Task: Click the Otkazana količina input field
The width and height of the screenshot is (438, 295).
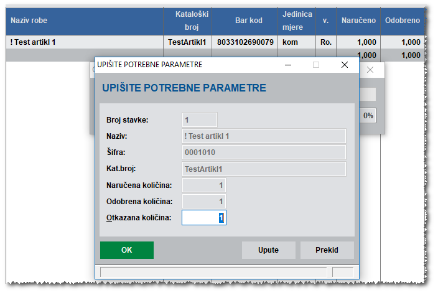Action: coord(203,217)
